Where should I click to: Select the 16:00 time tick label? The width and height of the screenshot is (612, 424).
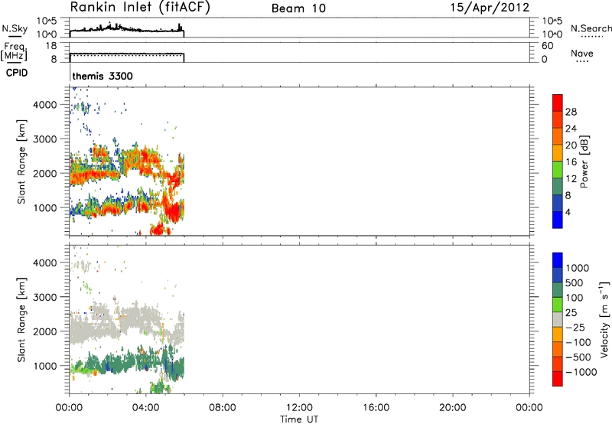coord(376,408)
